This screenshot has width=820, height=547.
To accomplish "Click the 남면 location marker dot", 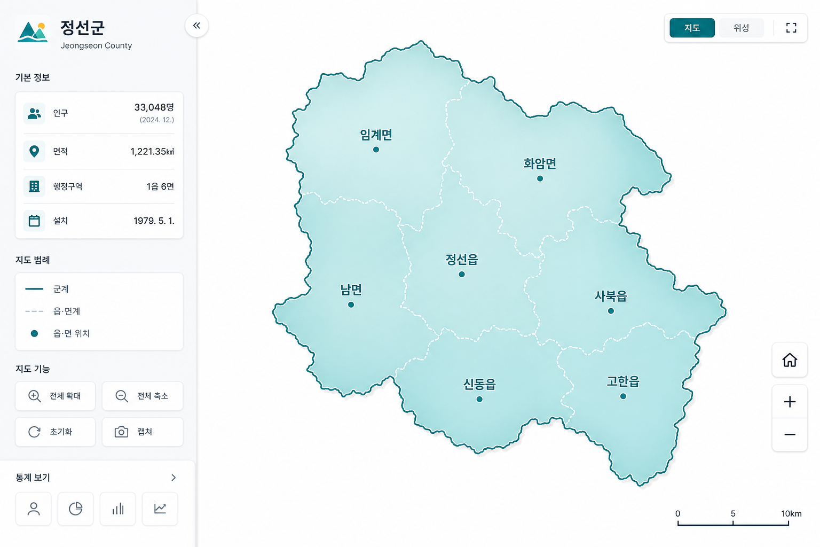I will pos(351,305).
